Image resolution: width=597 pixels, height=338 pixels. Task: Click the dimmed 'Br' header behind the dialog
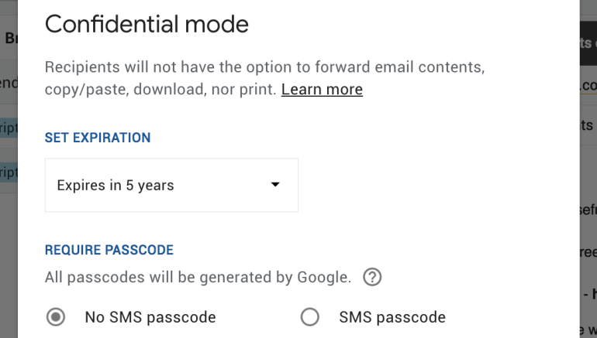(x=9, y=37)
